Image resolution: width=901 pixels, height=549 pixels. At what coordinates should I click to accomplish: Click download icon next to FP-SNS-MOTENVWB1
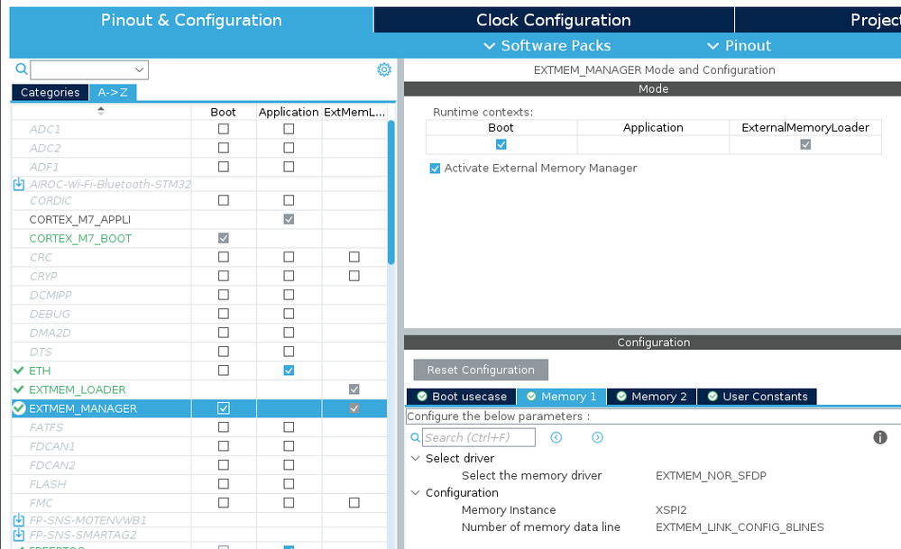tap(18, 520)
